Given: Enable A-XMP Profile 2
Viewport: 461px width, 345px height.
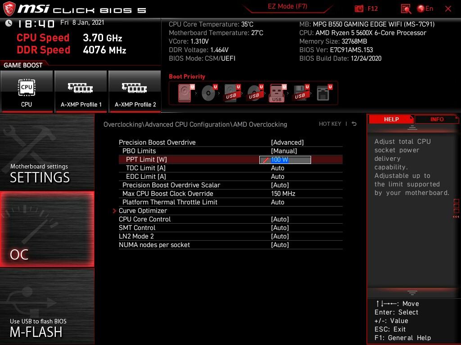Looking at the screenshot, I should coord(135,92).
